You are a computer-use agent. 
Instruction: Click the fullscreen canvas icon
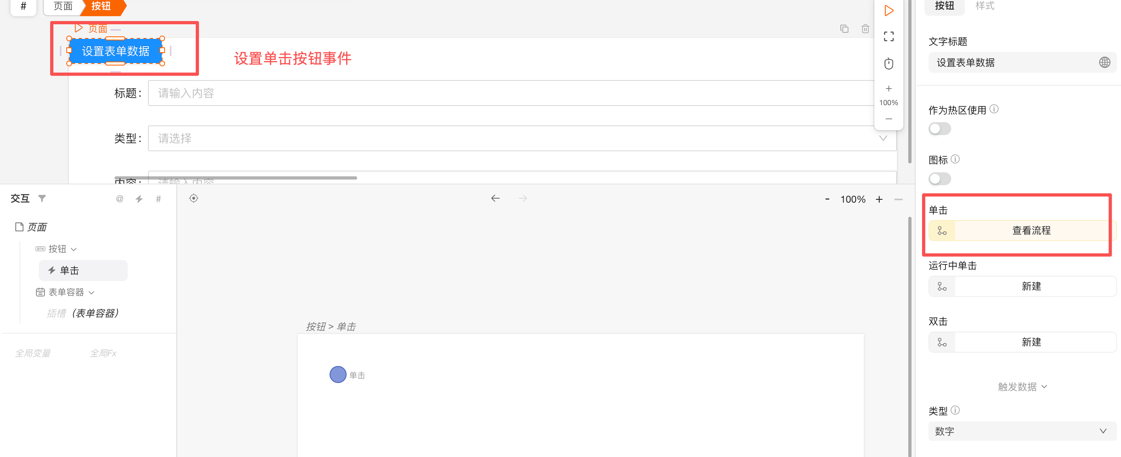point(888,36)
